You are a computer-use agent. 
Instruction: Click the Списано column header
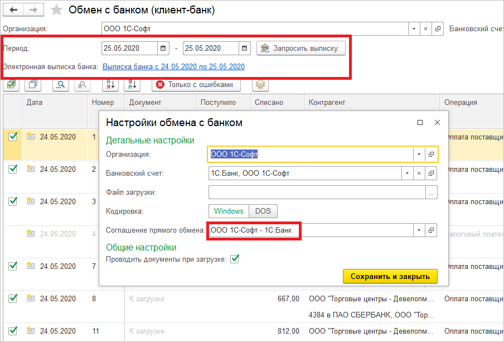pyautogui.click(x=277, y=103)
